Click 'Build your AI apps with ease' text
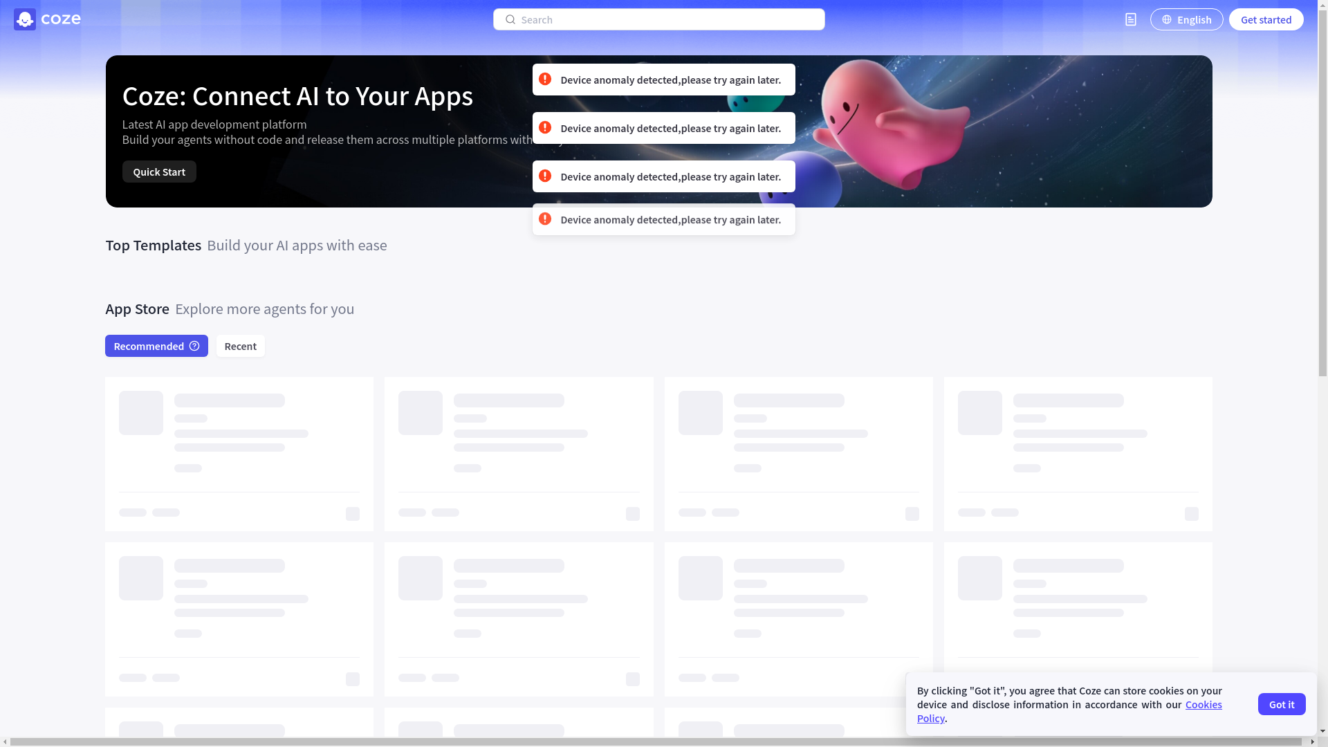1328x747 pixels. [297, 245]
